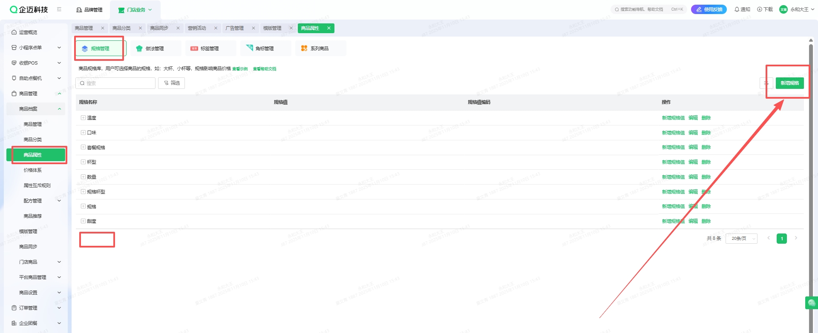Open the 通知 bell notifications

pyautogui.click(x=742, y=9)
